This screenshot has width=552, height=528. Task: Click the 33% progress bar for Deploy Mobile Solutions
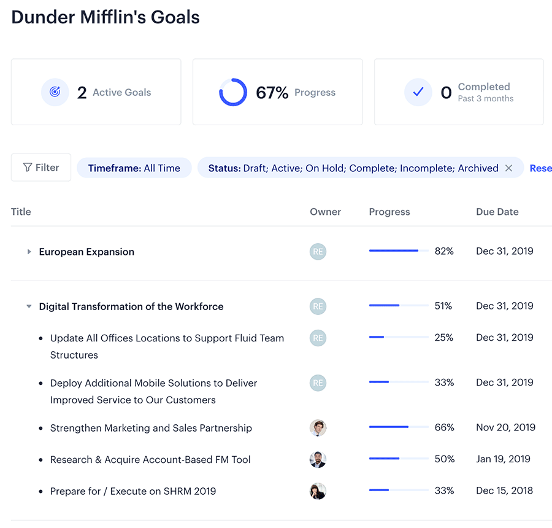[x=399, y=382]
